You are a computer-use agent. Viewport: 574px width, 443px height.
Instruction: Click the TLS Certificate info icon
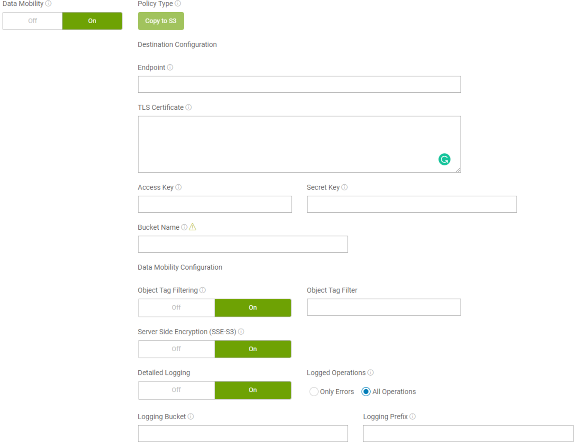[x=188, y=107]
